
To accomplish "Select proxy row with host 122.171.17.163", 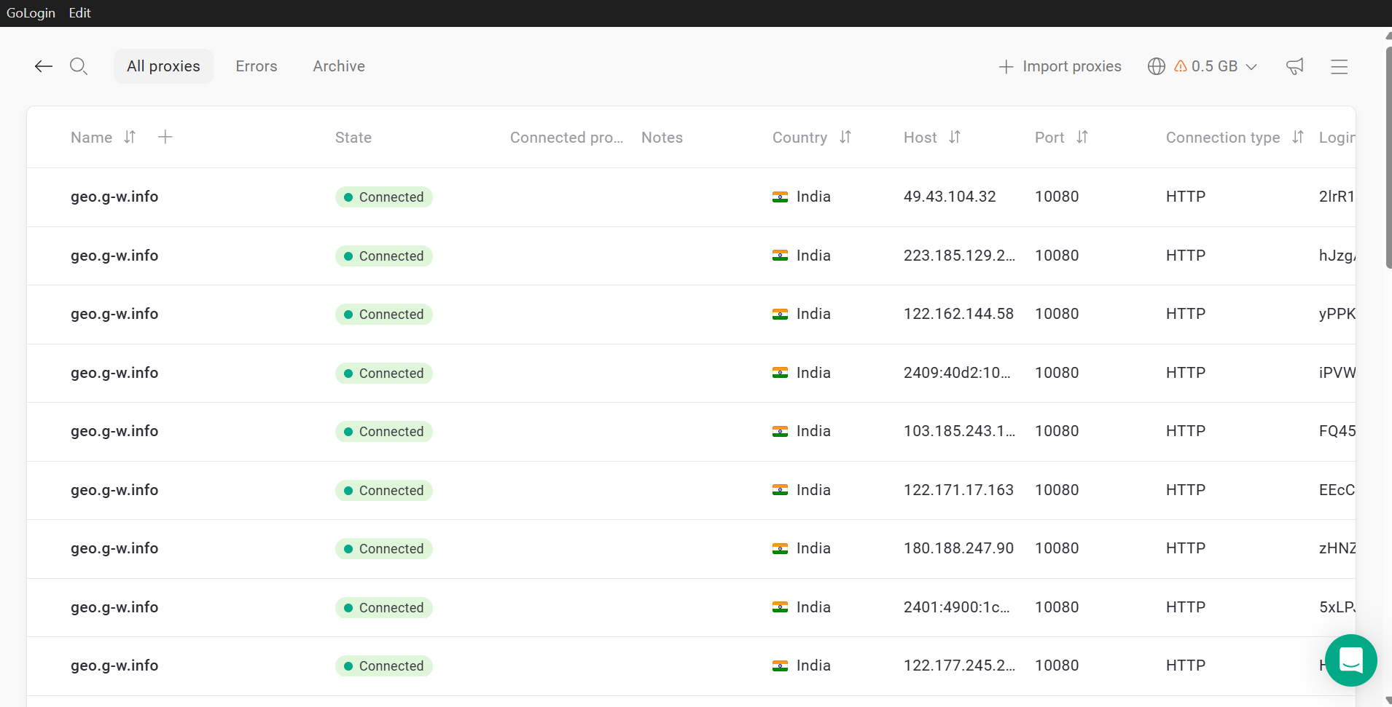I will (x=958, y=490).
